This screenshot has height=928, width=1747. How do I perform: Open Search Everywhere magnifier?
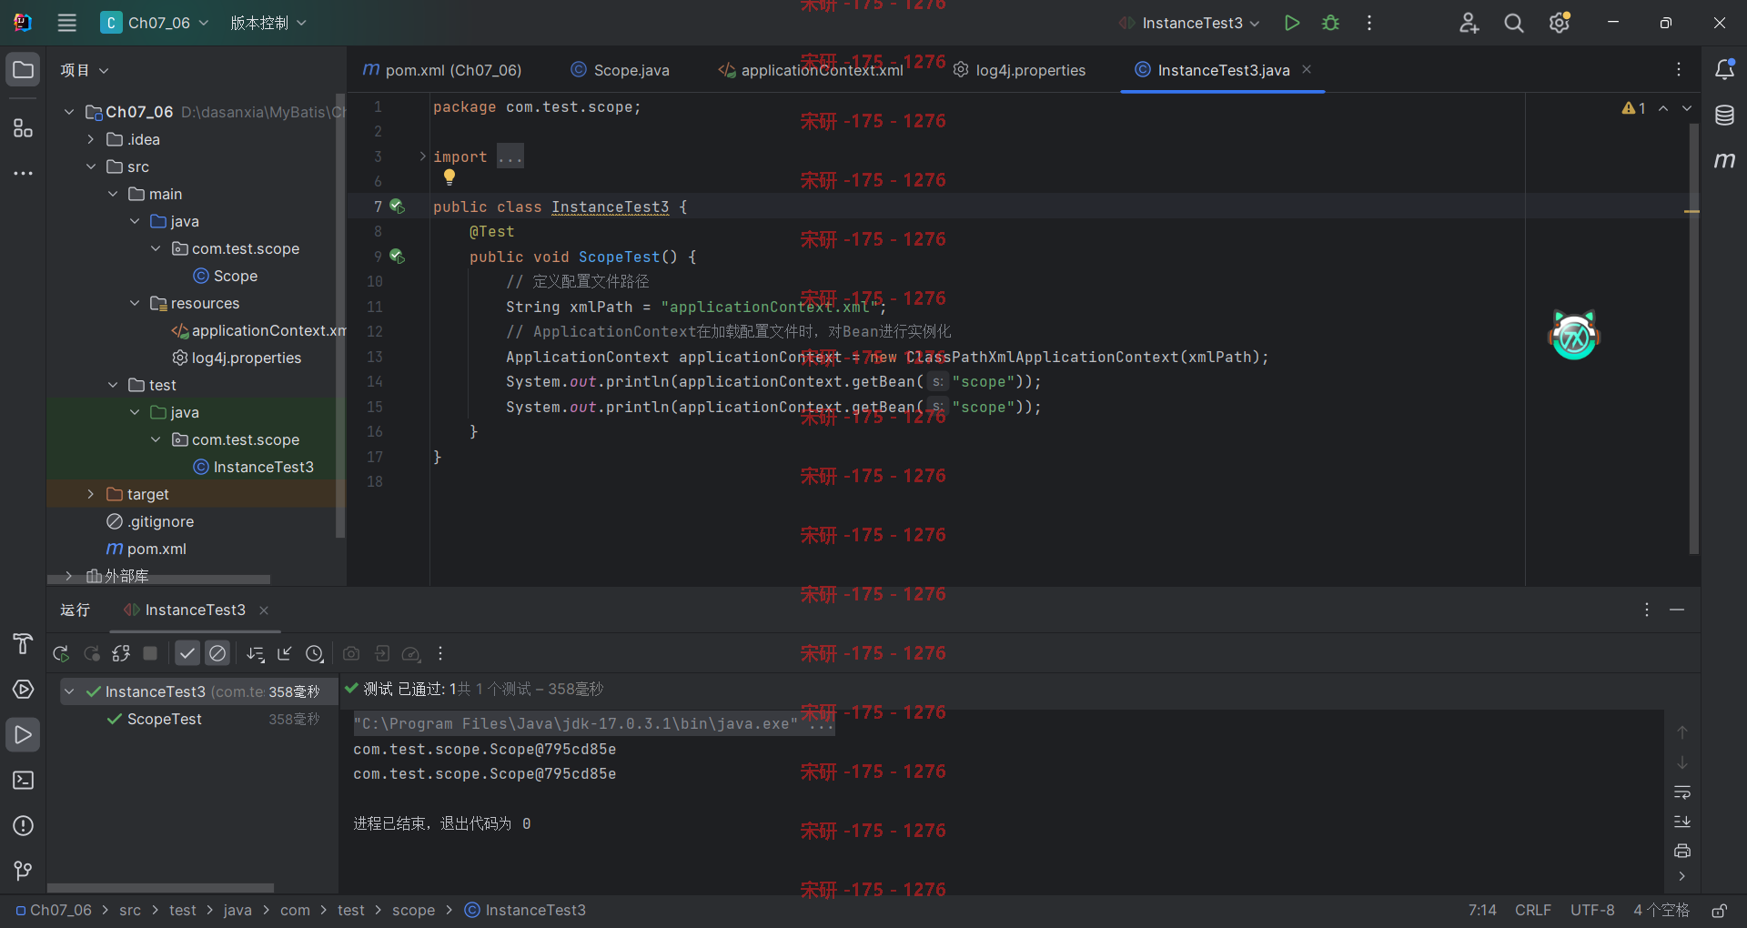tap(1514, 23)
